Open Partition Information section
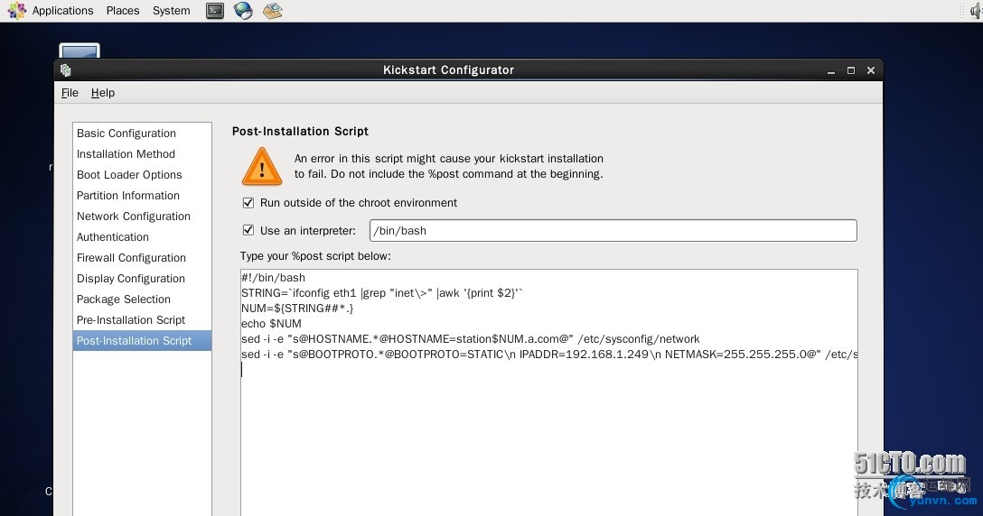The height and width of the screenshot is (516, 983). pos(143,196)
